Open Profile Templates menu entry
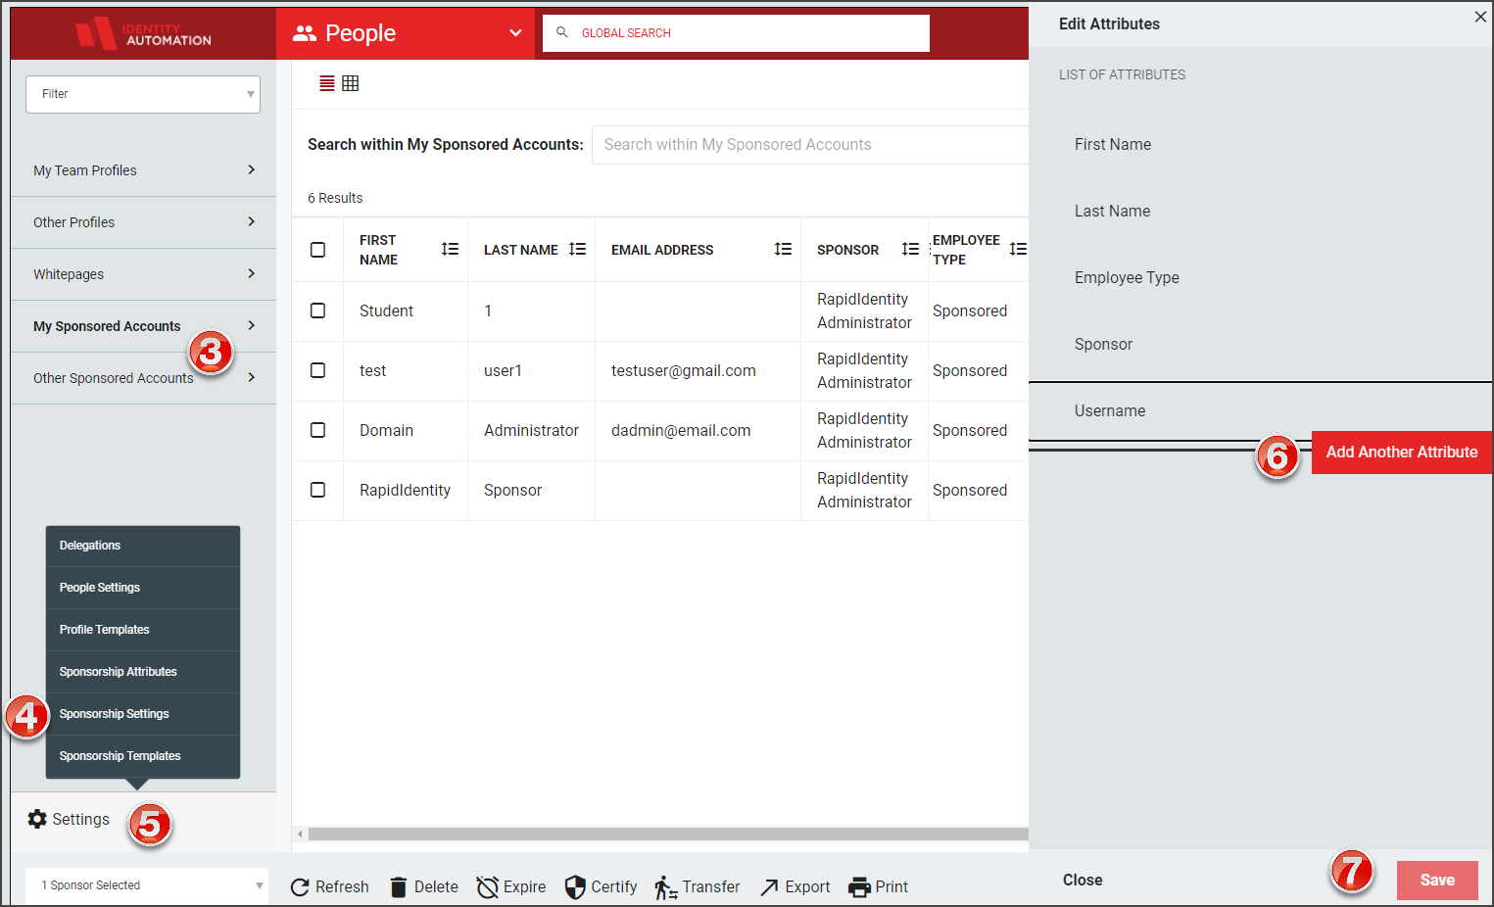This screenshot has width=1494, height=907. click(x=143, y=630)
